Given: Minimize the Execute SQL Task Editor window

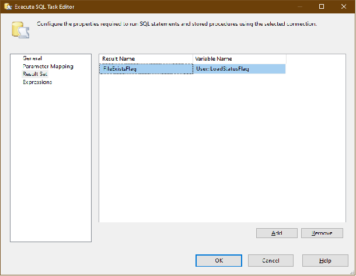Looking at the screenshot, I should 294,6.
